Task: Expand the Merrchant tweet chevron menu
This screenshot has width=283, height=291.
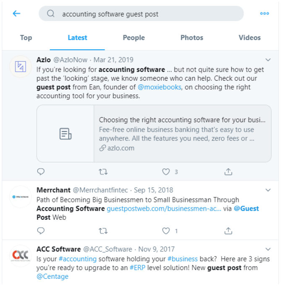Action: click(268, 190)
